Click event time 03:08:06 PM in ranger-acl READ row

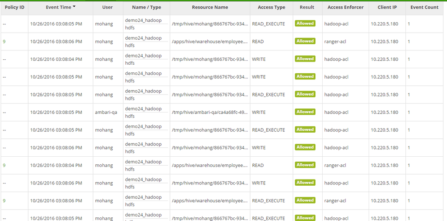pyautogui.click(x=56, y=42)
